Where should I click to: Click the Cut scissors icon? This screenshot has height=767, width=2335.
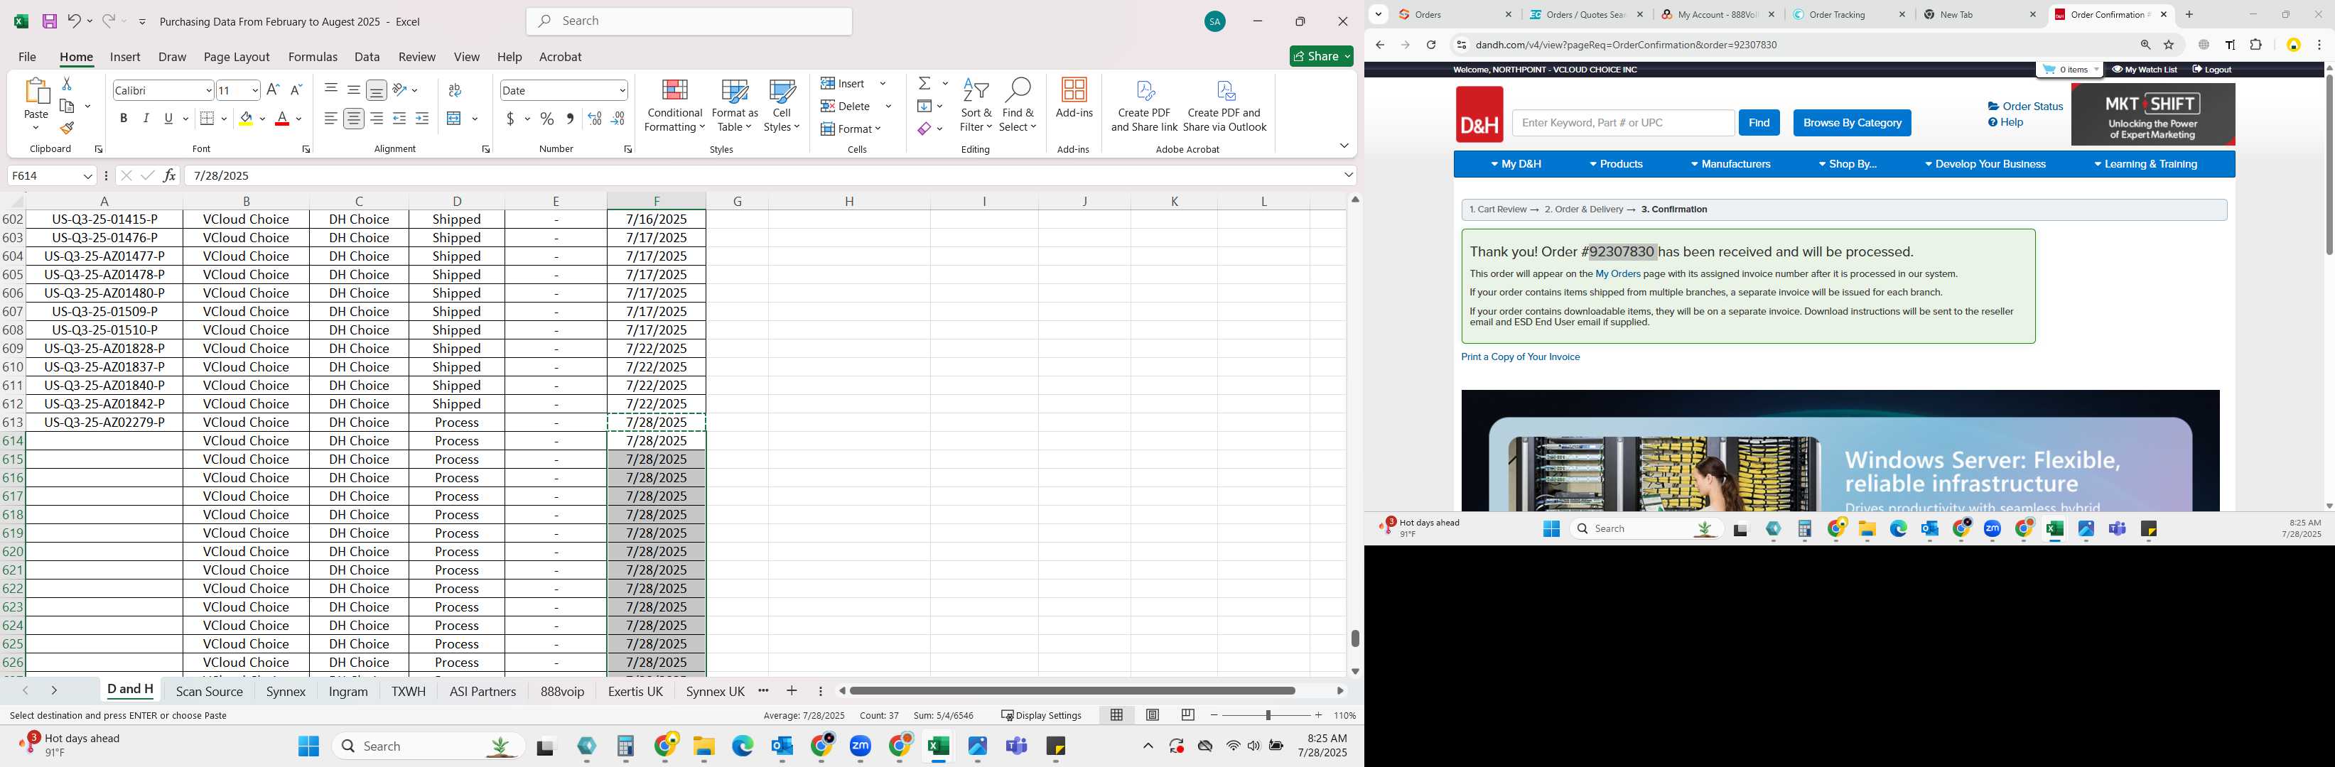(66, 83)
